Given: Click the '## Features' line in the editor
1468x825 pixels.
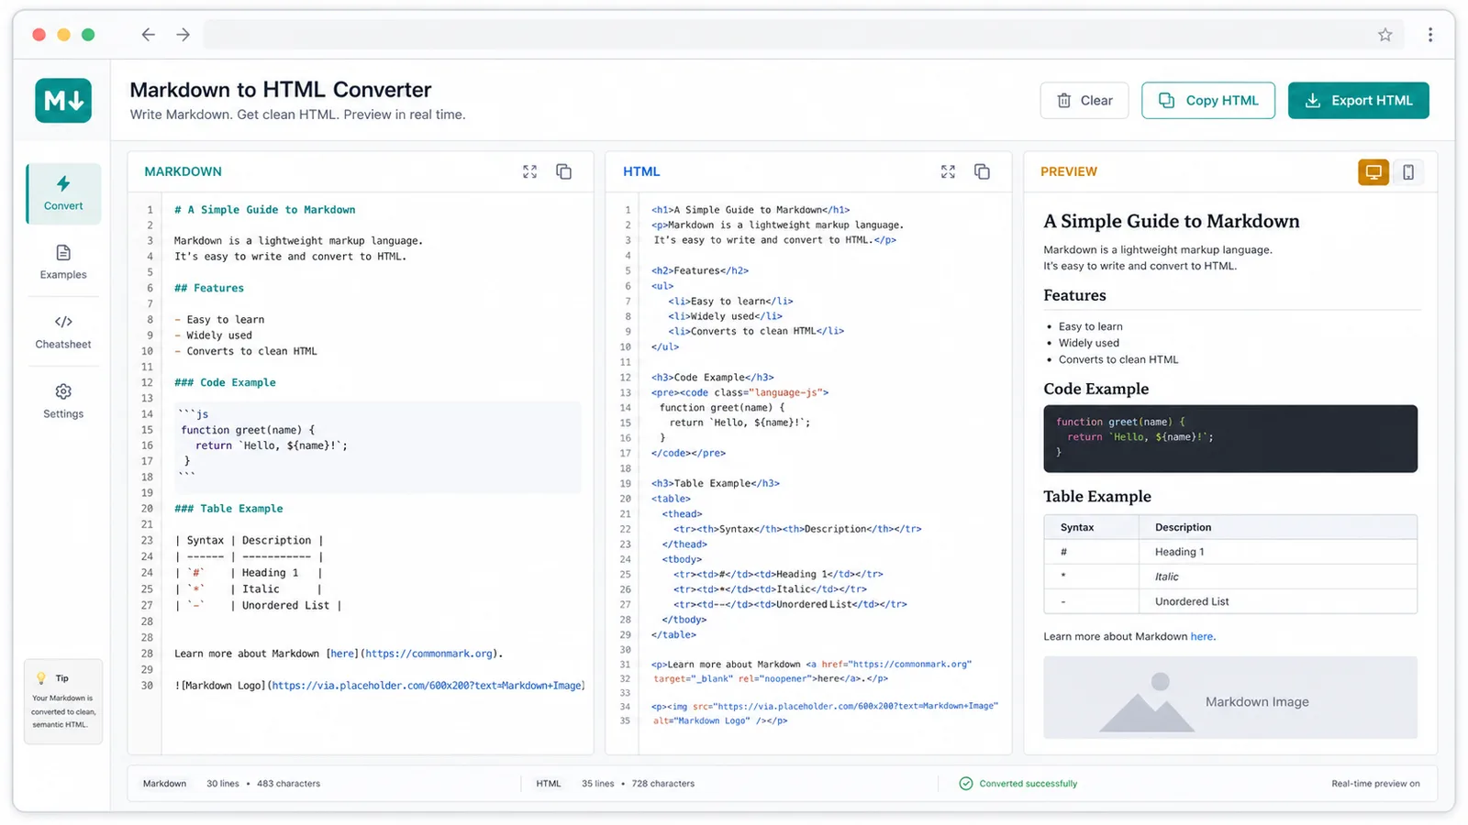Looking at the screenshot, I should (x=209, y=288).
